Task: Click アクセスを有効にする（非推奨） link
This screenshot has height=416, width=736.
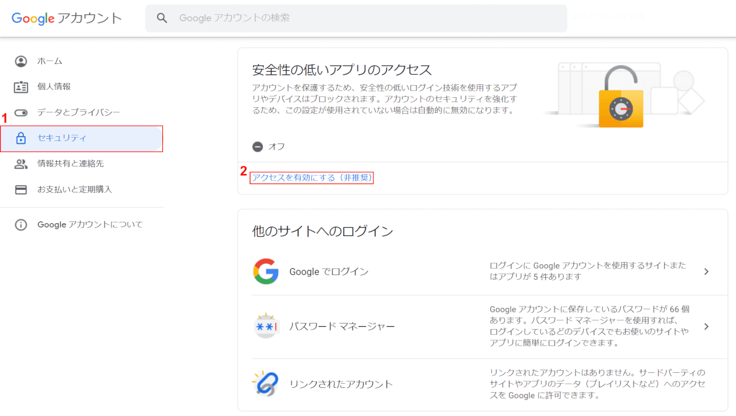Action: 312,178
